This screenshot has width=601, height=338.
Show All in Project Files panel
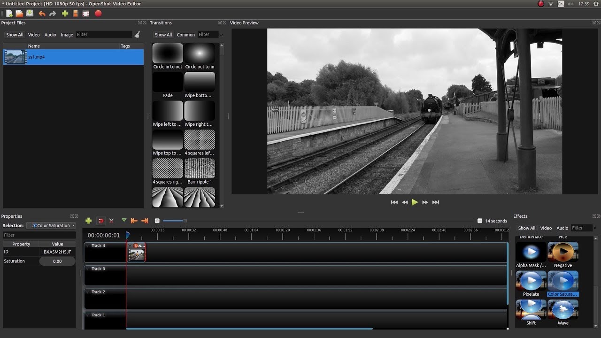(x=15, y=35)
